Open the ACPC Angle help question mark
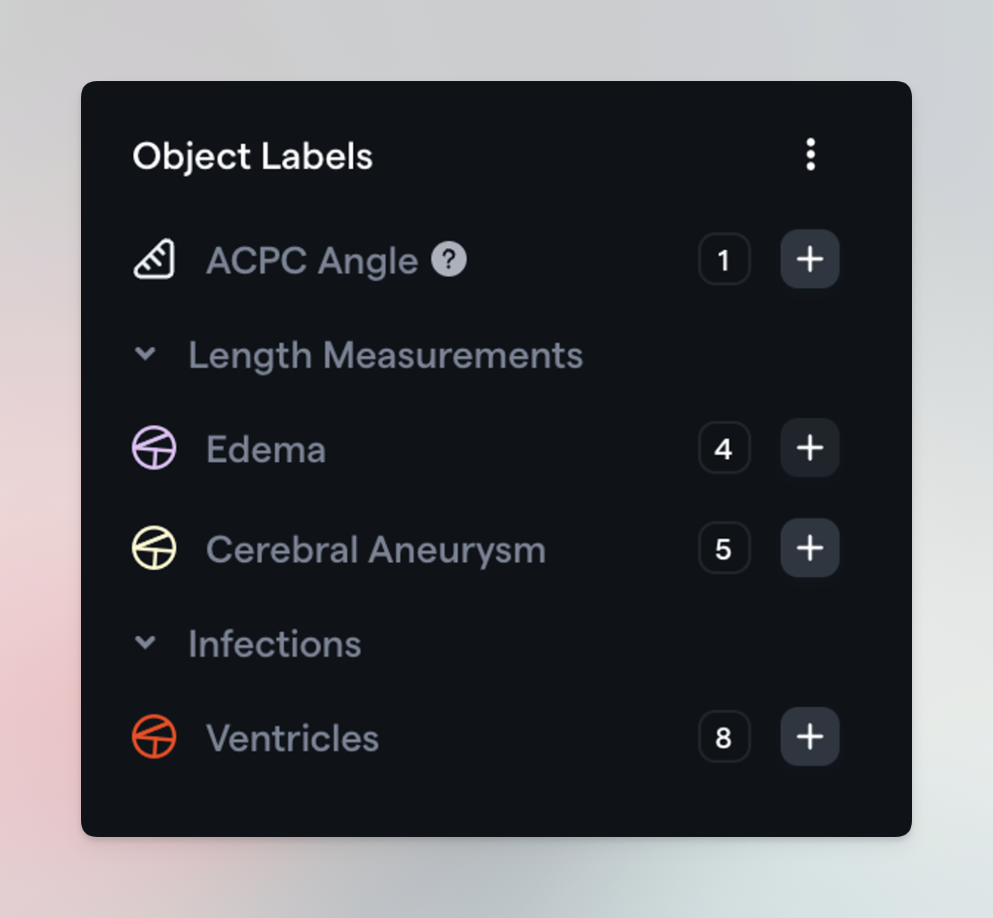Screen dimensions: 993x918 coord(449,260)
